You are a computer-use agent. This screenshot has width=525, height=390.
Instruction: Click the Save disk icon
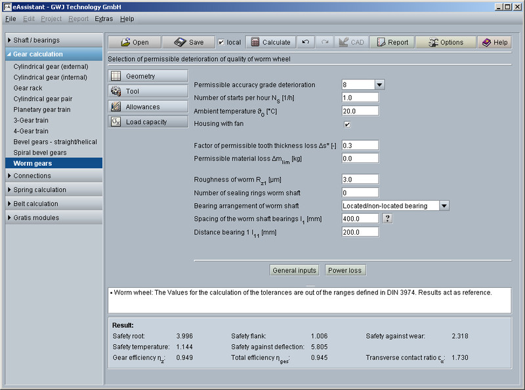tap(180, 43)
